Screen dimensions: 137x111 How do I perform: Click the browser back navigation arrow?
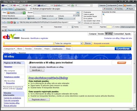(3, 22)
